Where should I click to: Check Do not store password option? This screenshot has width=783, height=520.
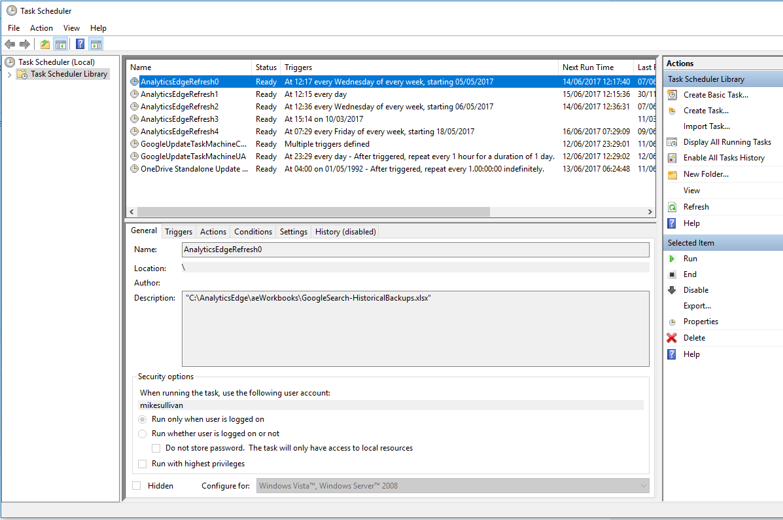156,448
